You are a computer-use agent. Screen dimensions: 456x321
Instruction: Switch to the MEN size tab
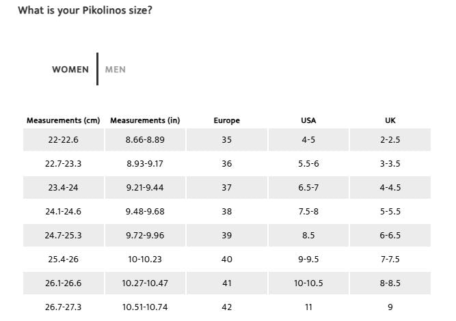coord(116,70)
